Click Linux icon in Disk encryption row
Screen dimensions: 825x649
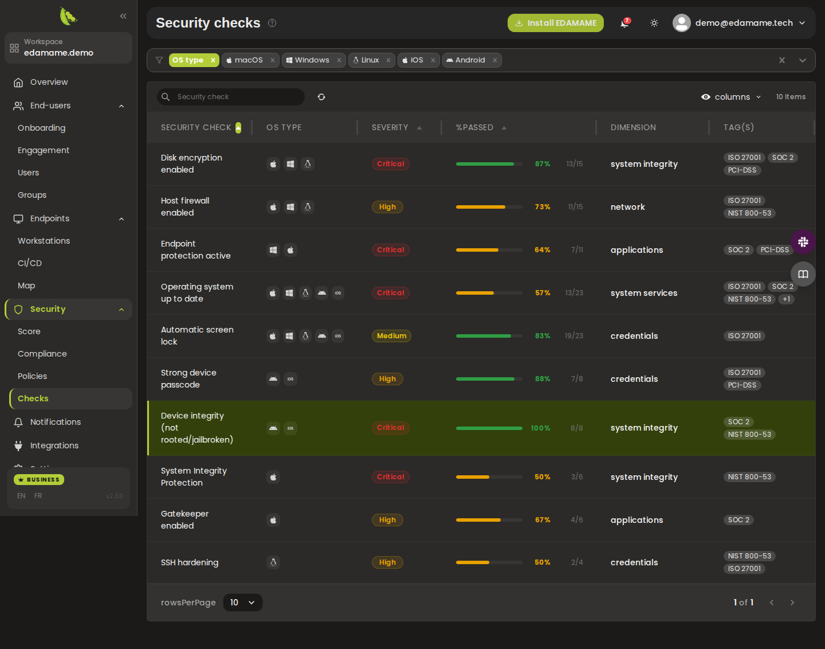308,164
